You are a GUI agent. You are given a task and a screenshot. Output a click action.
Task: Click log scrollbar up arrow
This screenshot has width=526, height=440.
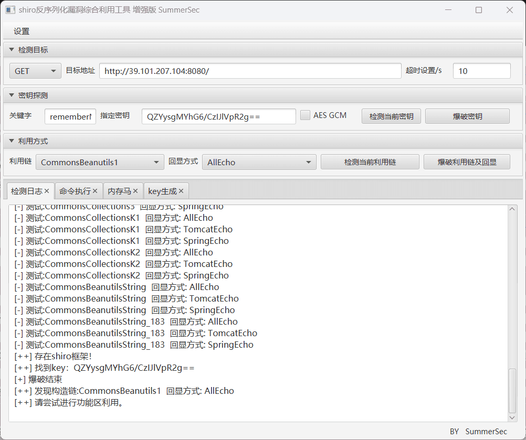512,210
